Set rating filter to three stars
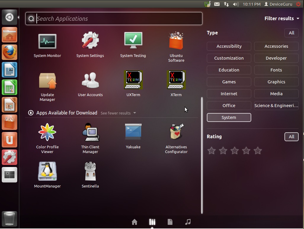The height and width of the screenshot is (229, 304). click(235, 150)
